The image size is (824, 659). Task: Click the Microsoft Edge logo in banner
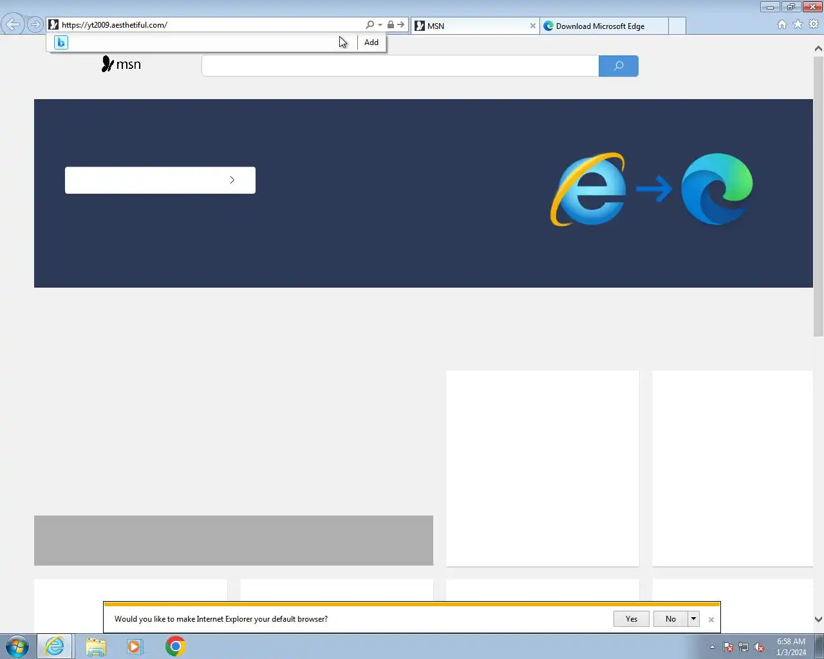point(717,189)
